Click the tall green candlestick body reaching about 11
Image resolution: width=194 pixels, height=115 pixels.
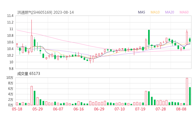pos(149,37)
